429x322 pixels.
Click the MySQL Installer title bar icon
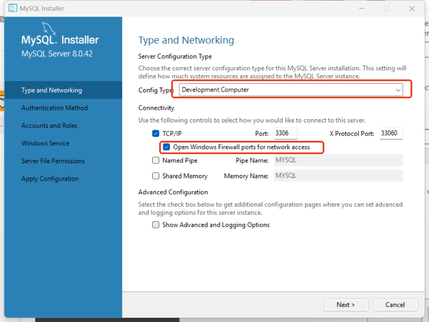pyautogui.click(x=12, y=8)
